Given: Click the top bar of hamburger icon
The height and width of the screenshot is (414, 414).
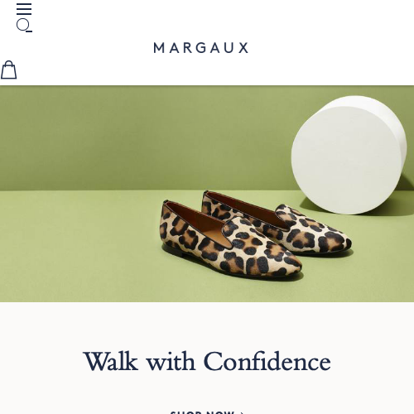Looking at the screenshot, I should click(24, 4).
